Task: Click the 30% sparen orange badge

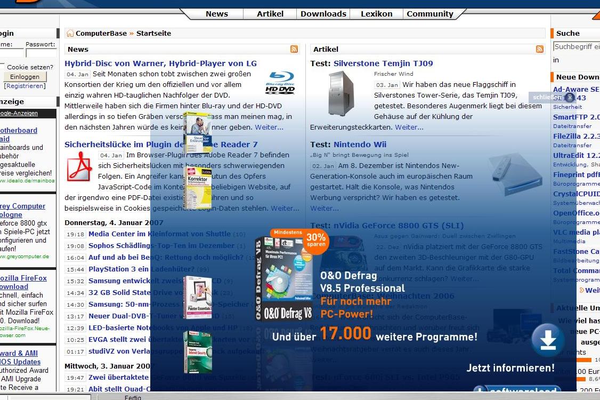Action: (316, 240)
